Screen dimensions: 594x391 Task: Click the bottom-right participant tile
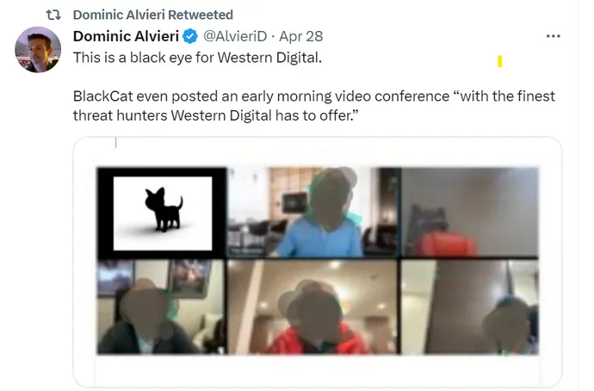tap(470, 307)
